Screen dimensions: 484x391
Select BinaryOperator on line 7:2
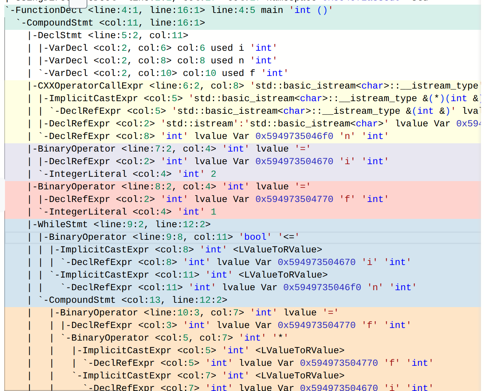click(x=76, y=149)
